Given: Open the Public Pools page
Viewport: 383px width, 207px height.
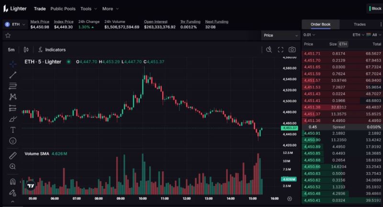Looking at the screenshot, I should tap(63, 9).
